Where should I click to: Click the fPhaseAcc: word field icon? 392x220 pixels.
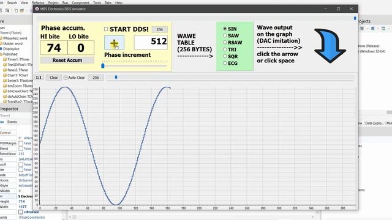pos(1,38)
